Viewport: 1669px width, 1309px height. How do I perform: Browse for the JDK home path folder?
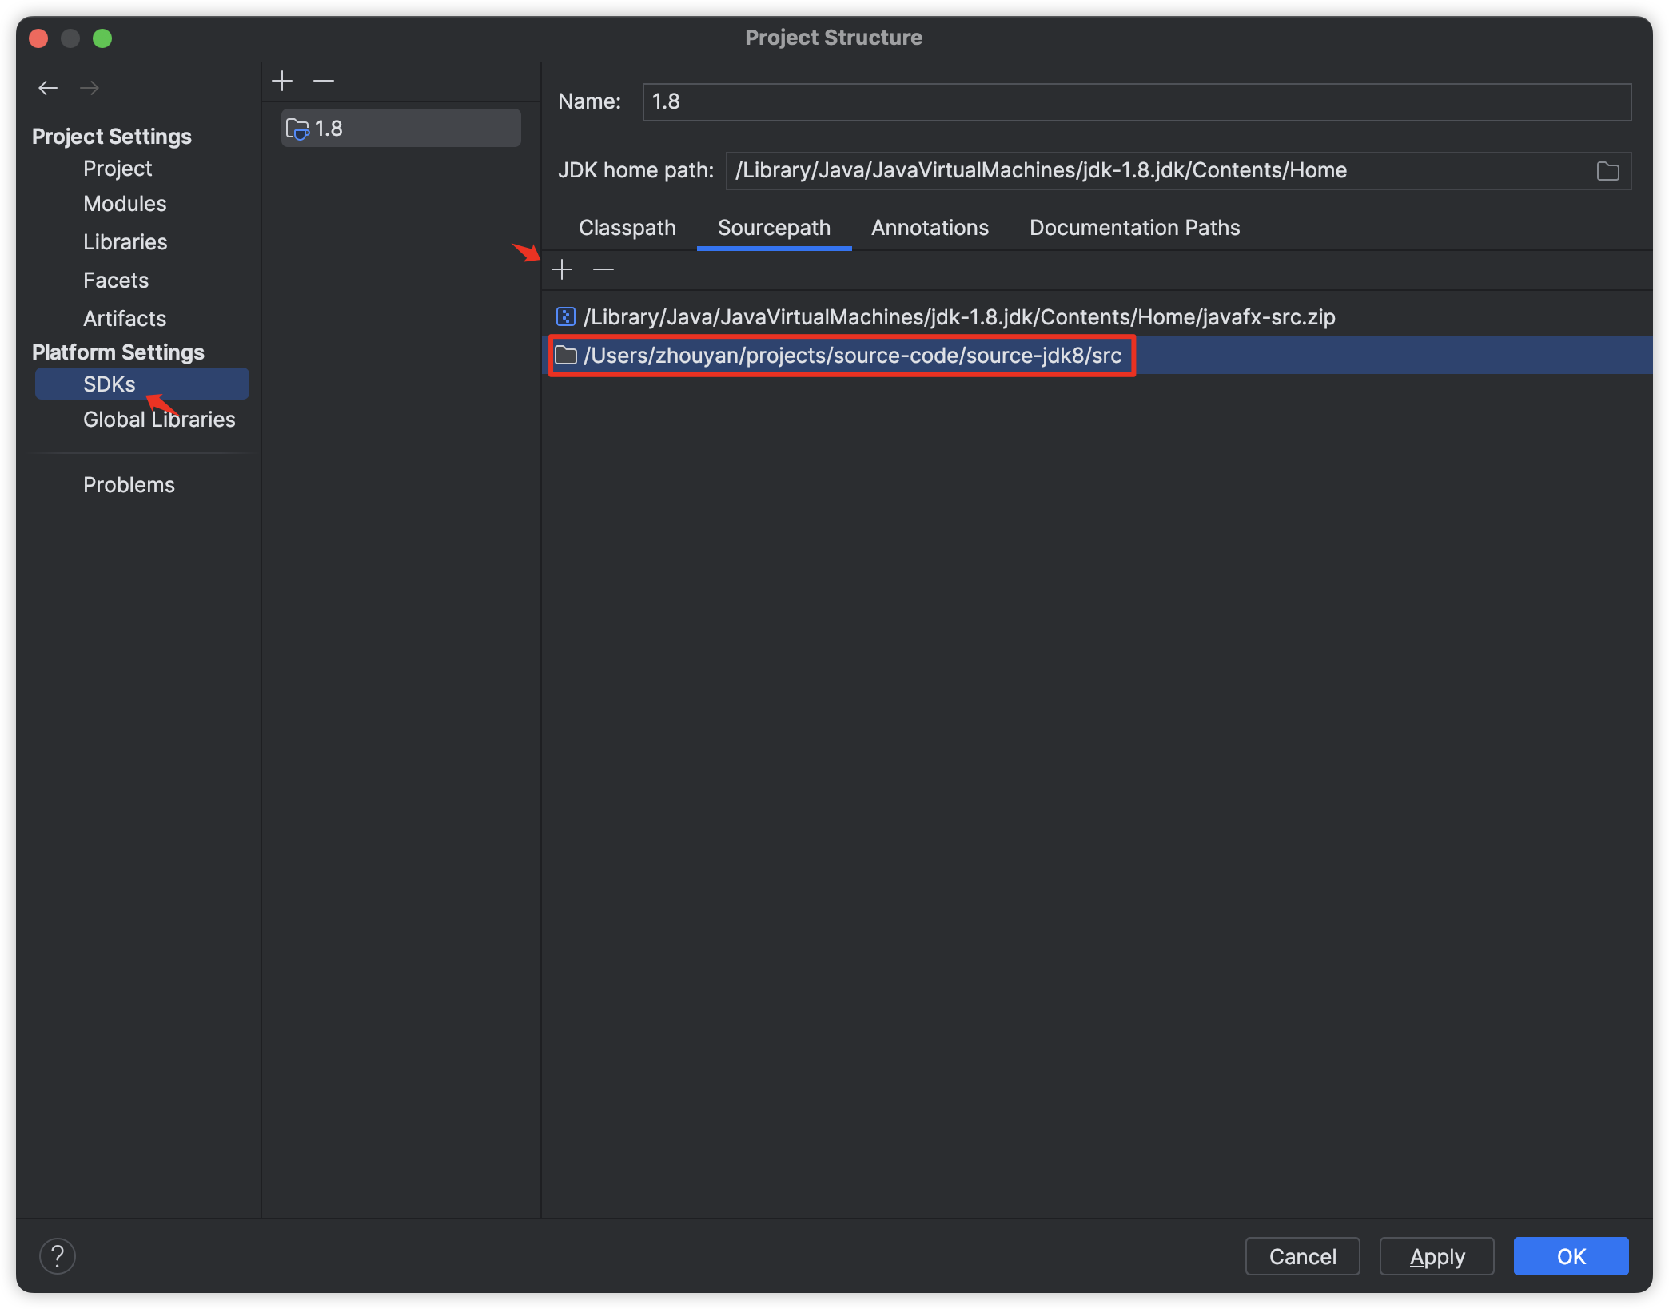click(x=1607, y=171)
